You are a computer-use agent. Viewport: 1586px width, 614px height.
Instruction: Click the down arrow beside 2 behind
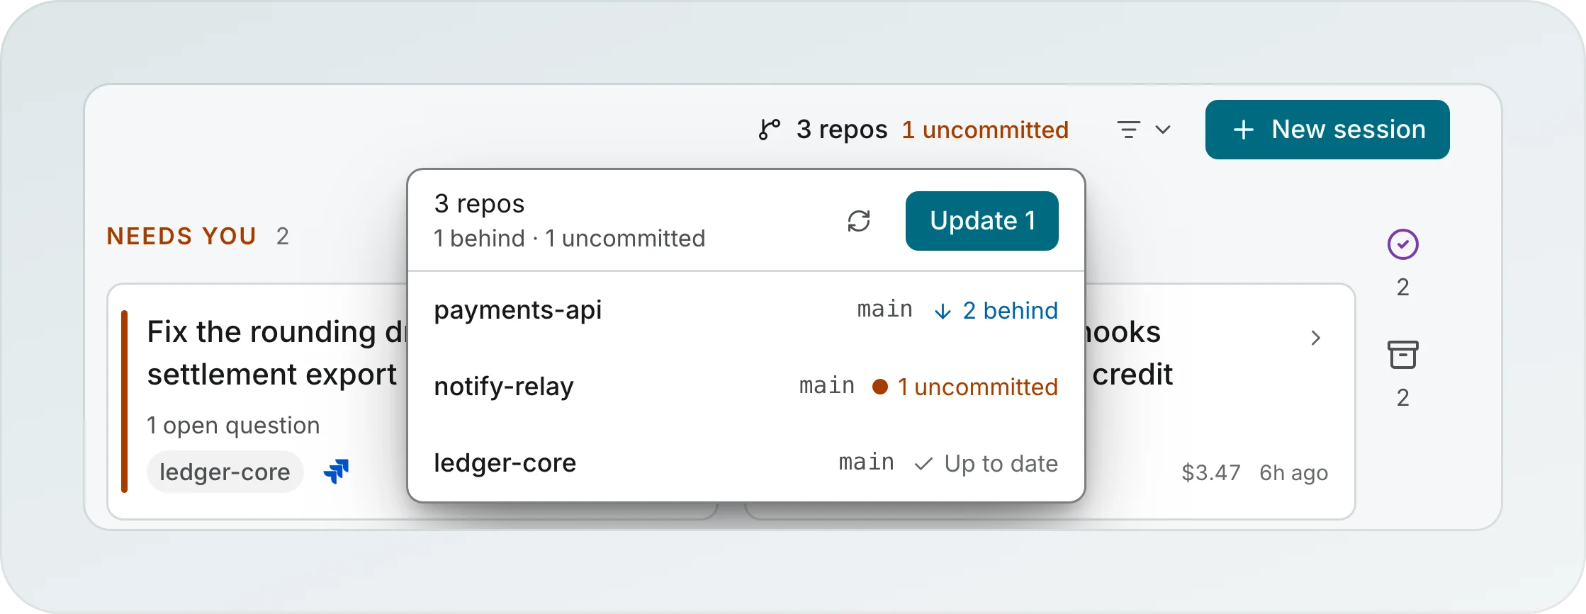click(943, 311)
